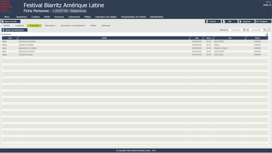Open the Hôtels menu
The image size is (272, 153).
coord(47,17)
